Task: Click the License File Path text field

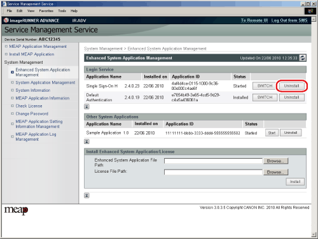Action: [x=213, y=172]
